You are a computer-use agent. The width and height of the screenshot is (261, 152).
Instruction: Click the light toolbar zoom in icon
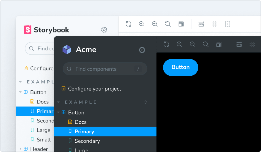(142, 24)
